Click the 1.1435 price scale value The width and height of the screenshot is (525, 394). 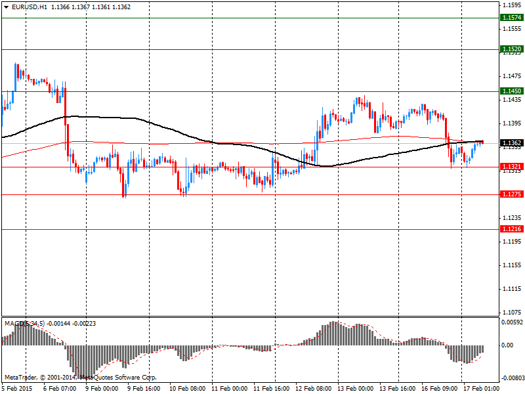(x=513, y=100)
